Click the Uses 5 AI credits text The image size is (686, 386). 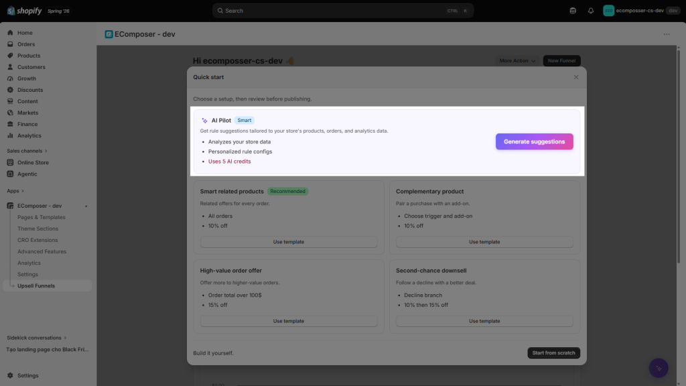point(229,162)
